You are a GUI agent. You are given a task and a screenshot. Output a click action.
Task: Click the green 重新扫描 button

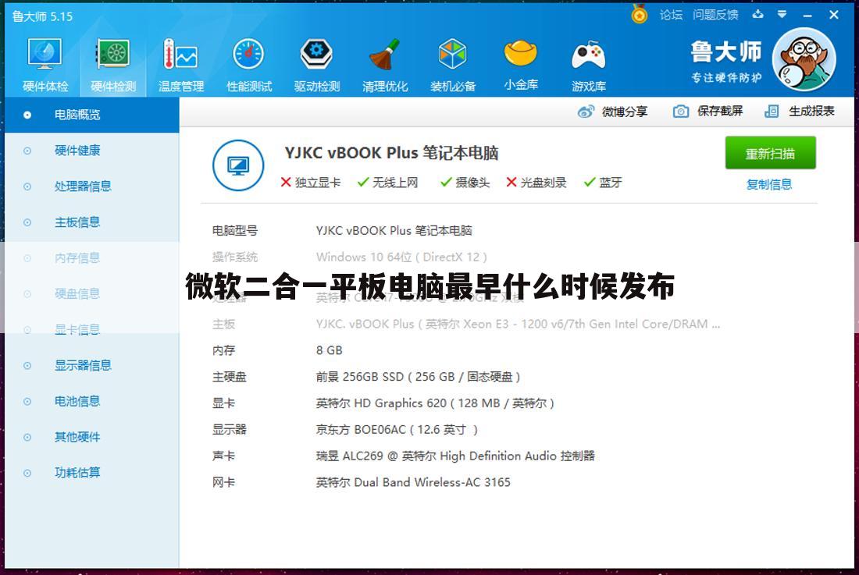click(x=771, y=153)
